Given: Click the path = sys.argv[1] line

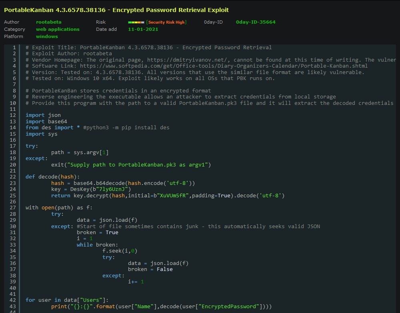Looking at the screenshot, I should tap(80, 152).
